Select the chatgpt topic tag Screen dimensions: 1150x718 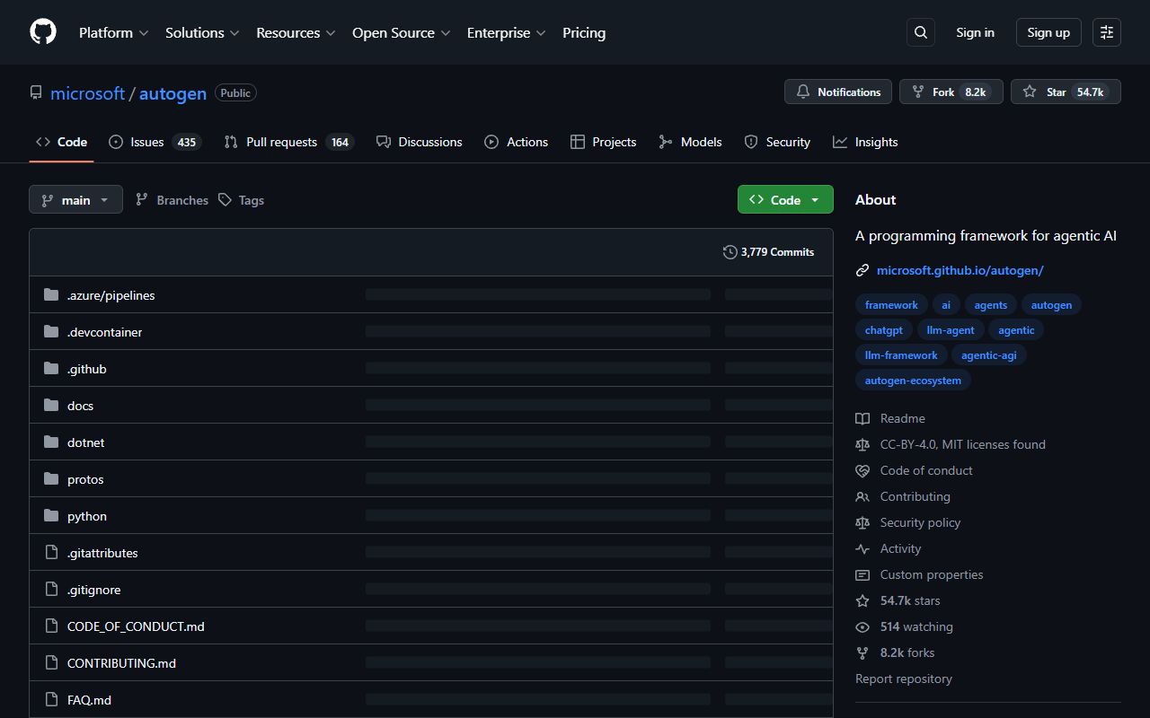pyautogui.click(x=883, y=329)
